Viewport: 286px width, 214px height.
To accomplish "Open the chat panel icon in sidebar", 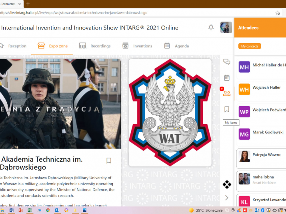I will tap(227, 62).
